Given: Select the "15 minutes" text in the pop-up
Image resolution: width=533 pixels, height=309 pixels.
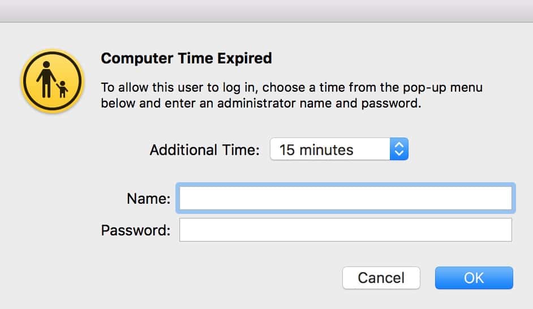Looking at the screenshot, I should pos(316,150).
